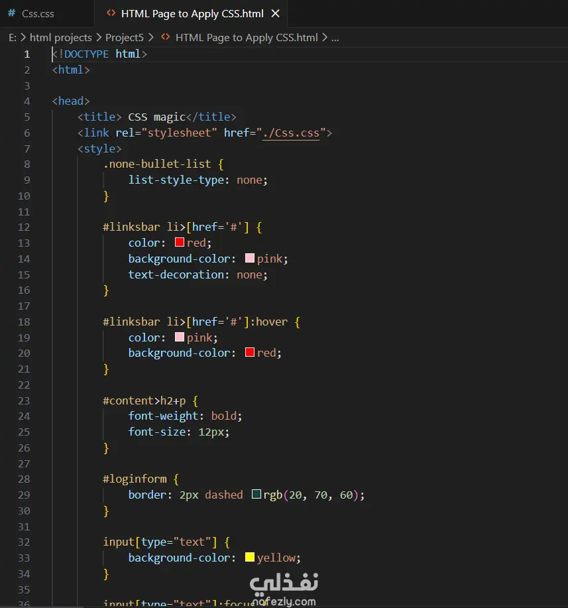This screenshot has width=568, height=608.
Task: Click the HTML file icon in the breadcrumb bar
Action: click(x=164, y=37)
